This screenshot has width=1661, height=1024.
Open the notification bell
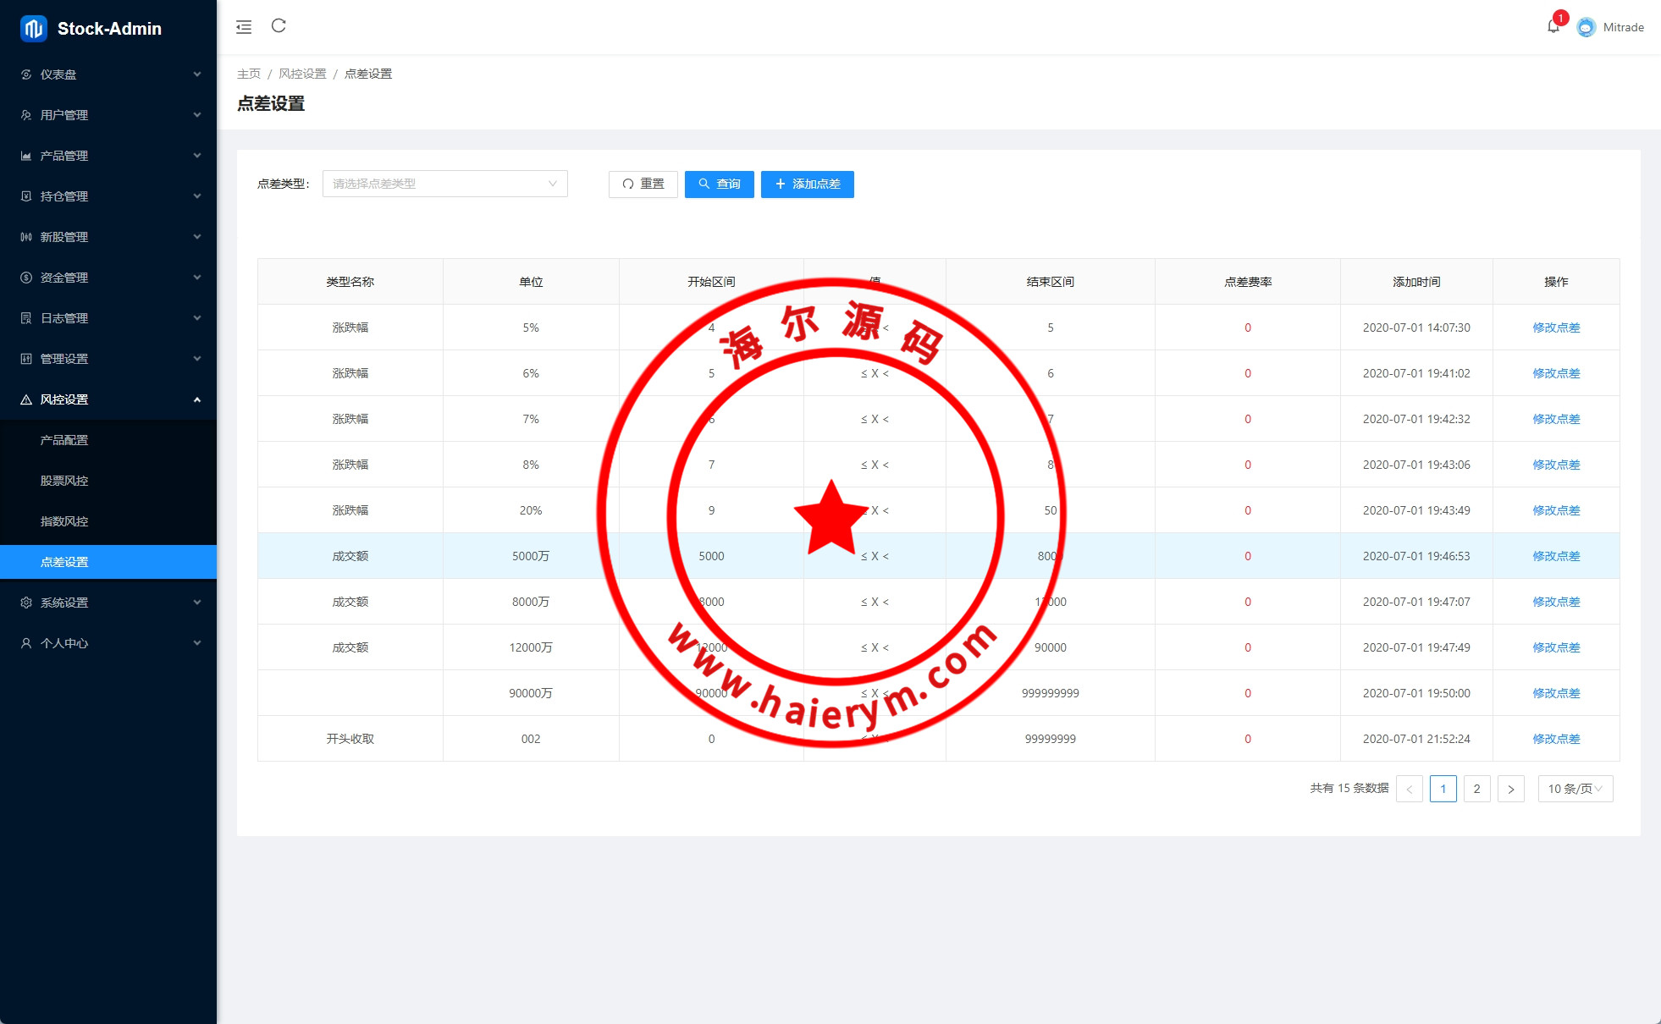(1553, 27)
